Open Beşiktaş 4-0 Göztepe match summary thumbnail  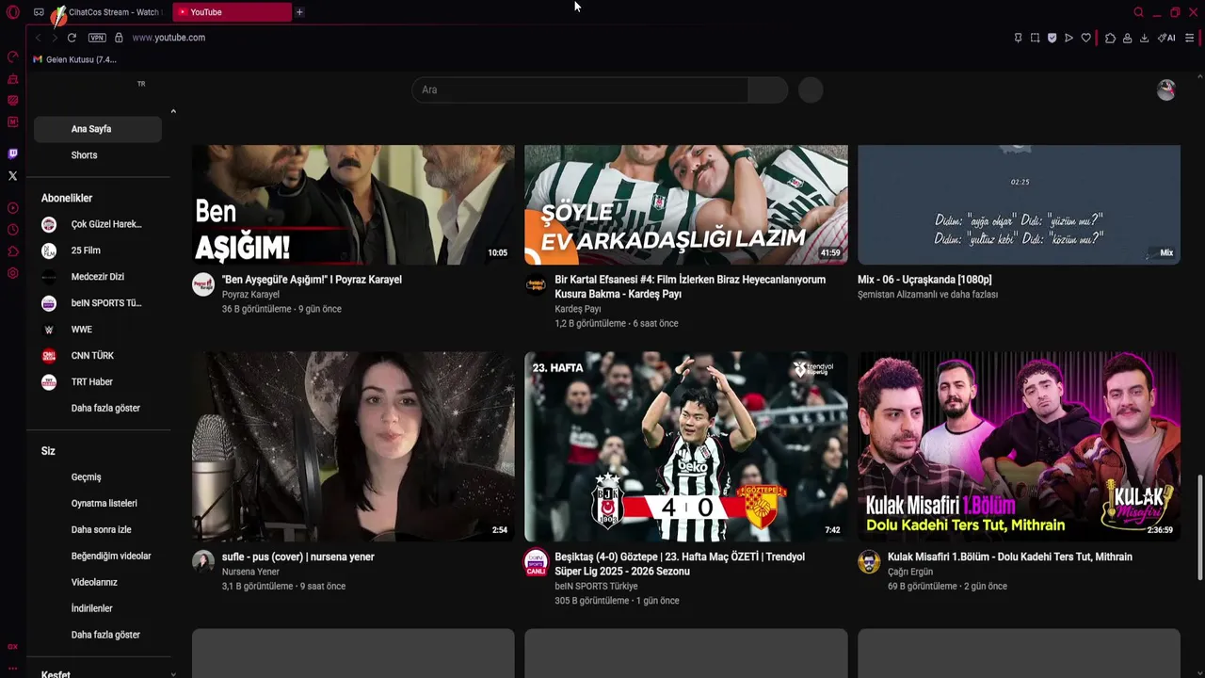[686, 447]
